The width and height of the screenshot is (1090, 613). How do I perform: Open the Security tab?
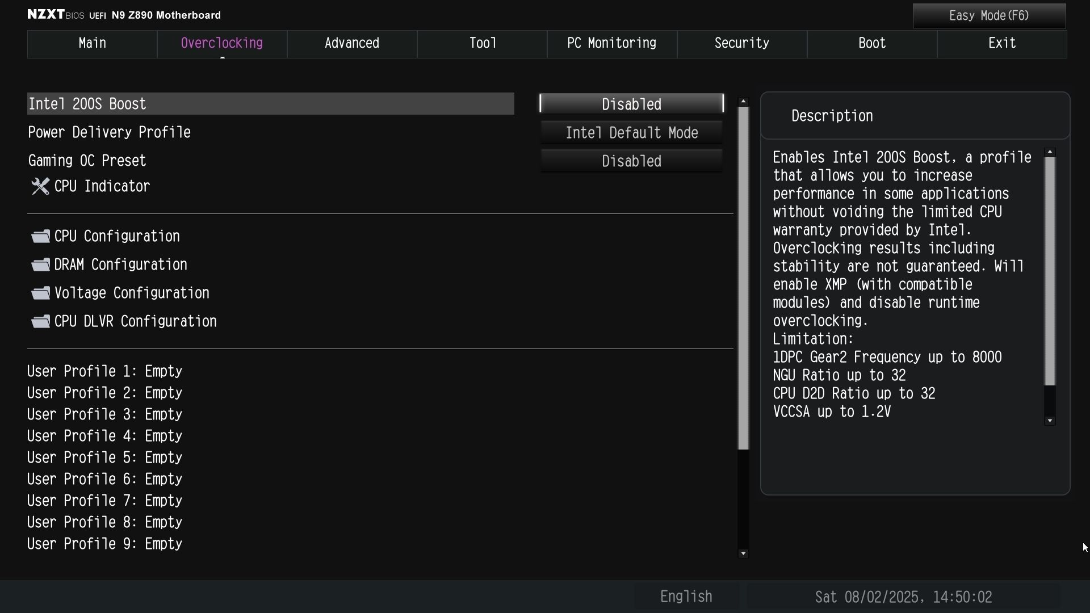pos(742,44)
